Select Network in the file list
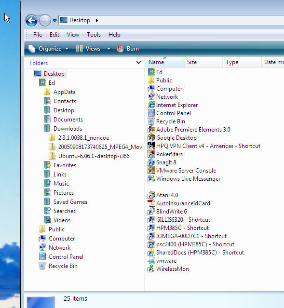The image size is (284, 308). [x=163, y=97]
